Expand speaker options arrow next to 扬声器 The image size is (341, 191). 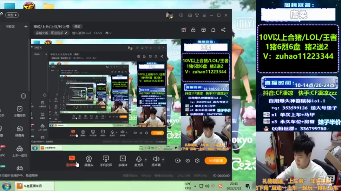click(163, 160)
